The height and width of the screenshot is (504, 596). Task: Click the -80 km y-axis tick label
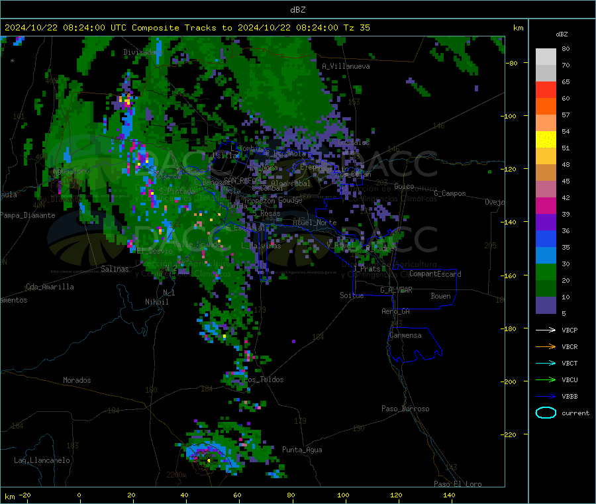pos(512,63)
